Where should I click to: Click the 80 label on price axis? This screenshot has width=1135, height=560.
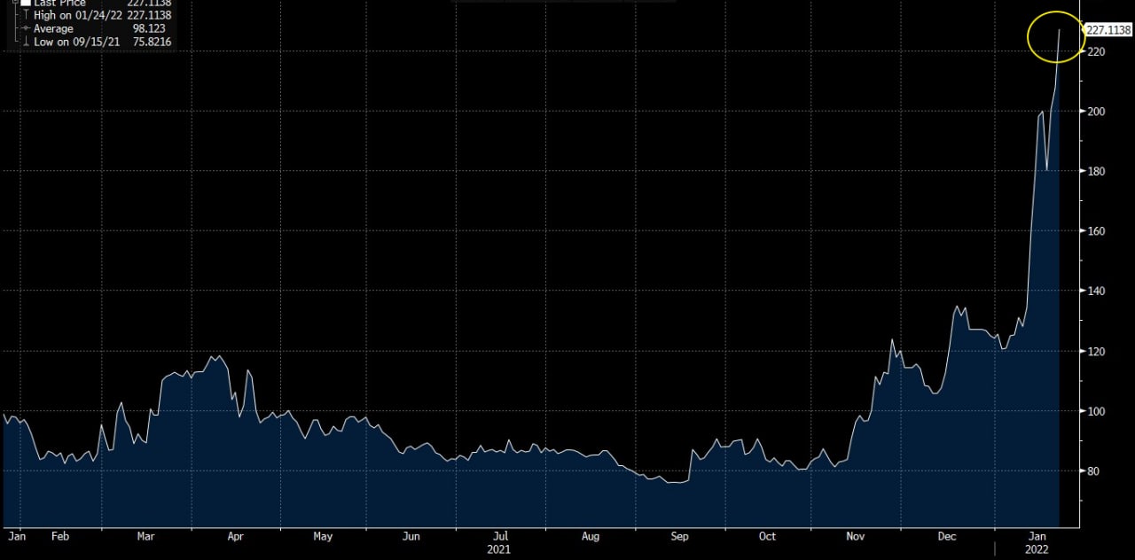click(x=1093, y=471)
